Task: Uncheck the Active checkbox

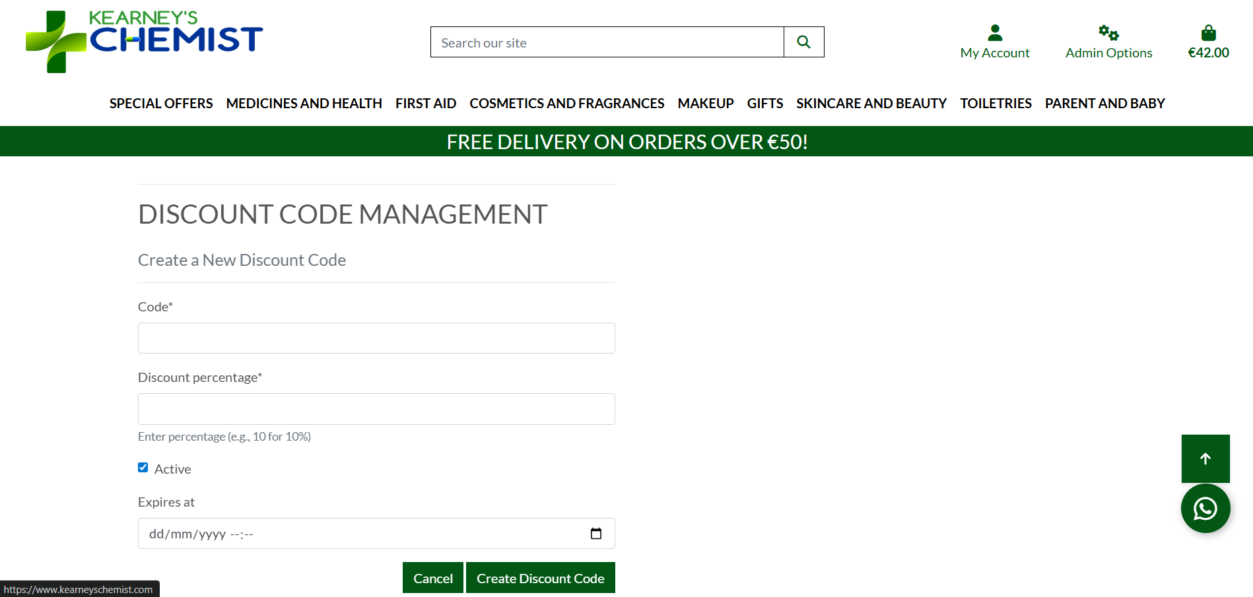Action: tap(143, 468)
